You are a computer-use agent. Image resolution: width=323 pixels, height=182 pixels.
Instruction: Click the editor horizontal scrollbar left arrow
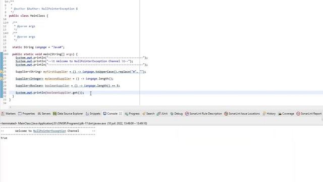coord(10,107)
